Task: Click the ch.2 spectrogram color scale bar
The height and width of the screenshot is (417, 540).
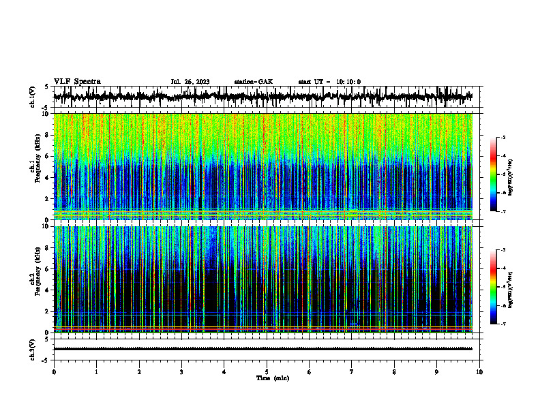Action: pyautogui.click(x=493, y=287)
